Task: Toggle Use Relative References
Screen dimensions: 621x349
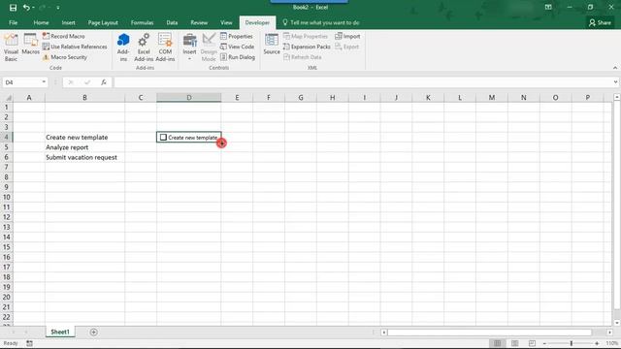Action: click(75, 47)
